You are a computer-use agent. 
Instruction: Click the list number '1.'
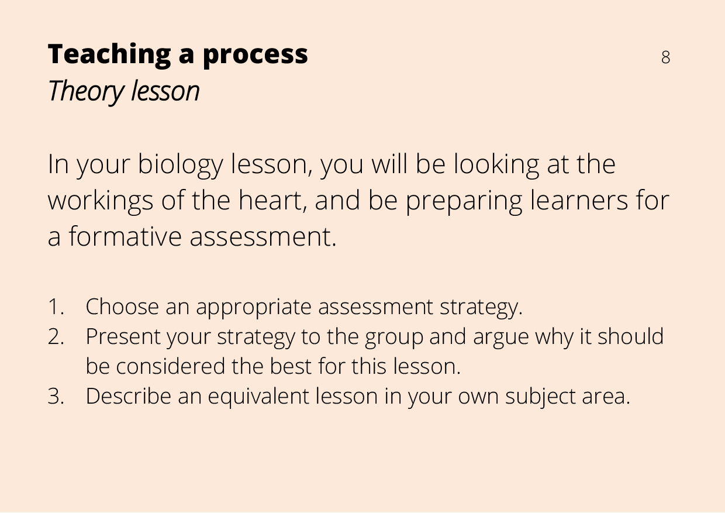coord(55,307)
